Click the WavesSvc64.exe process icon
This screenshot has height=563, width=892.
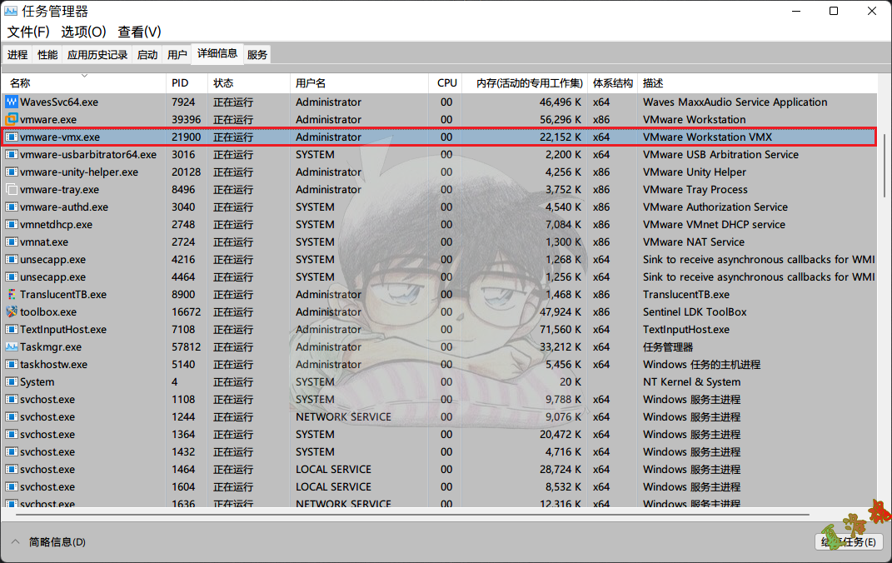(12, 102)
